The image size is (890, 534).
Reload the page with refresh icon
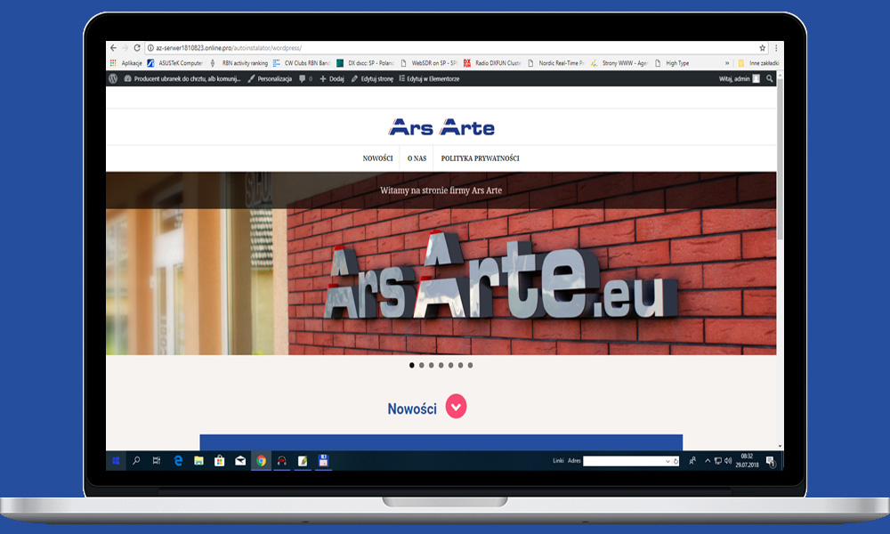pyautogui.click(x=137, y=48)
